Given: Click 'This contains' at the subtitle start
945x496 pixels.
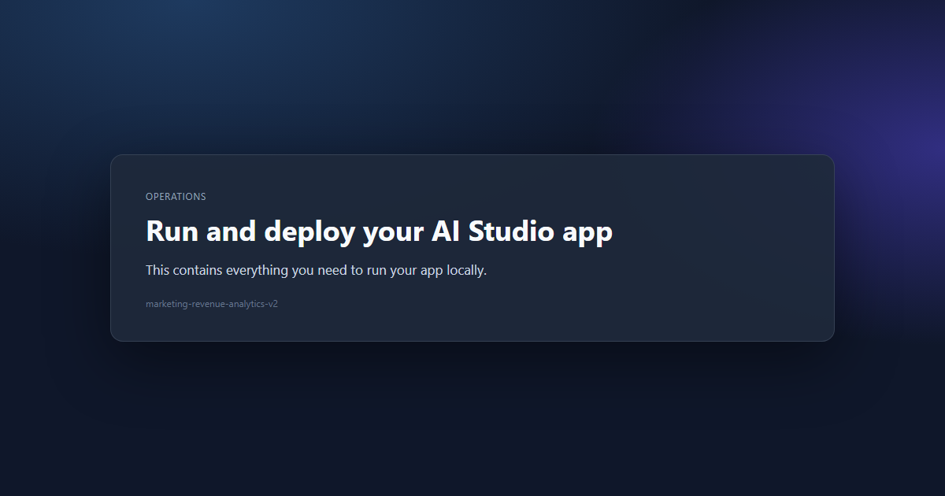Looking at the screenshot, I should click(184, 270).
